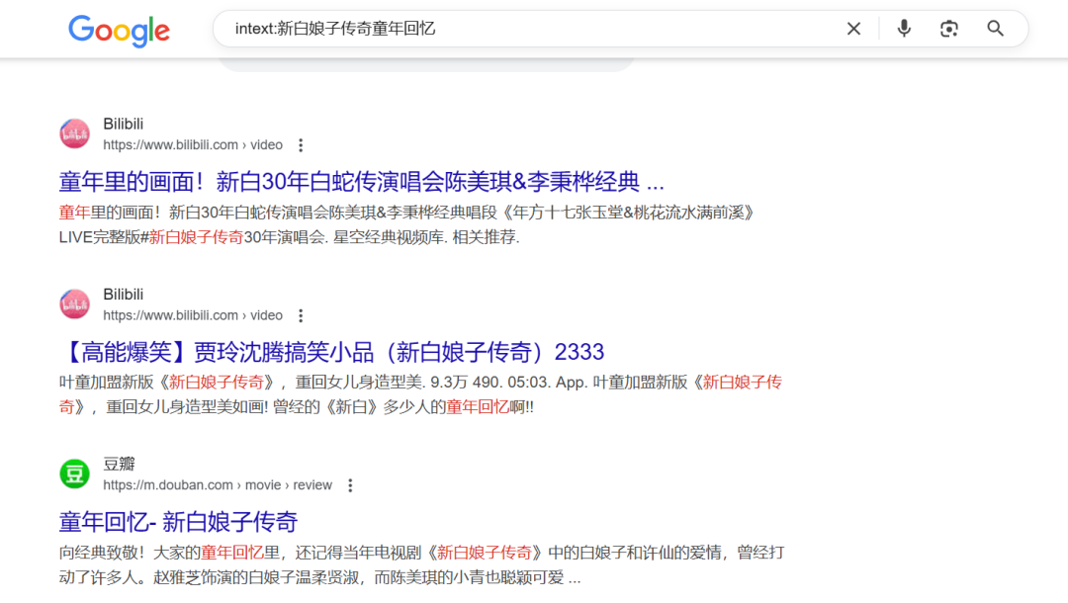The height and width of the screenshot is (603, 1068).
Task: Click the Bilibili favicon on the first result
Action: coord(74,132)
